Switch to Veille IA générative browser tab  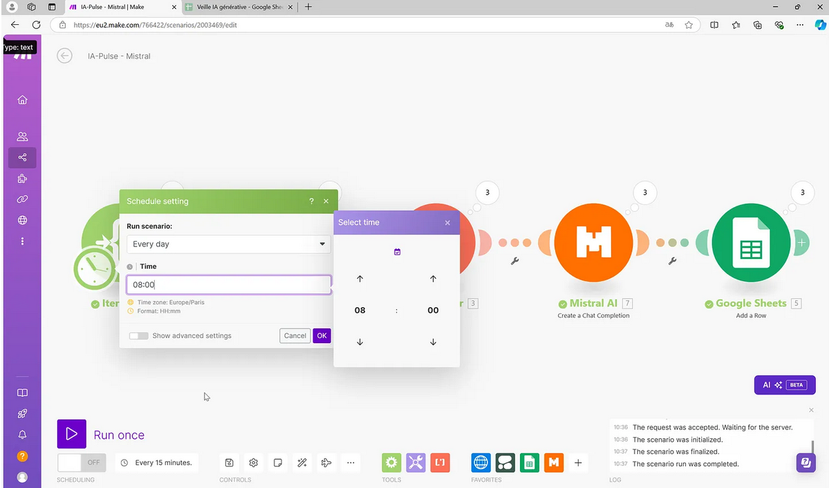pyautogui.click(x=239, y=7)
